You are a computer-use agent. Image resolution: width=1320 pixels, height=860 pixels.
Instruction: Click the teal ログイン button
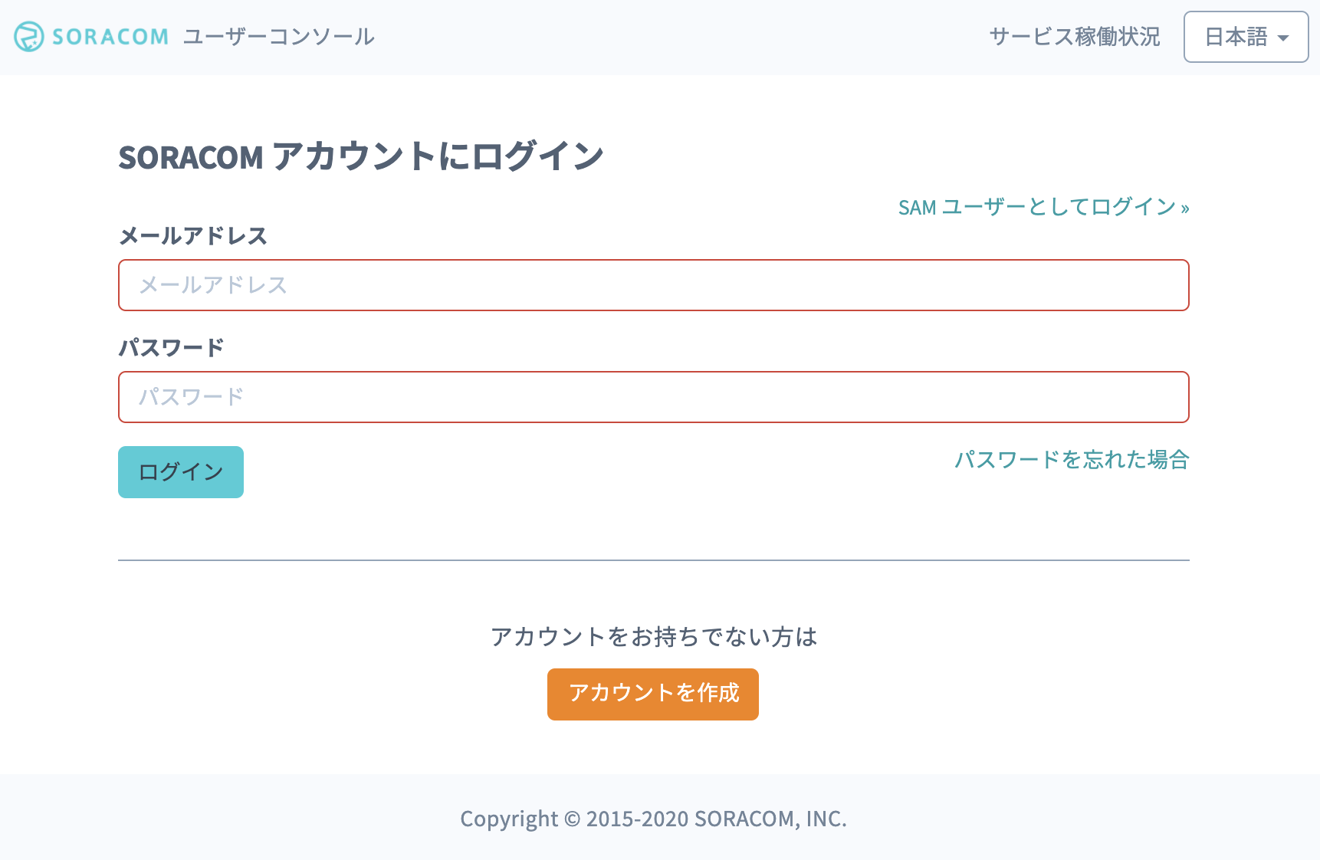coord(181,472)
